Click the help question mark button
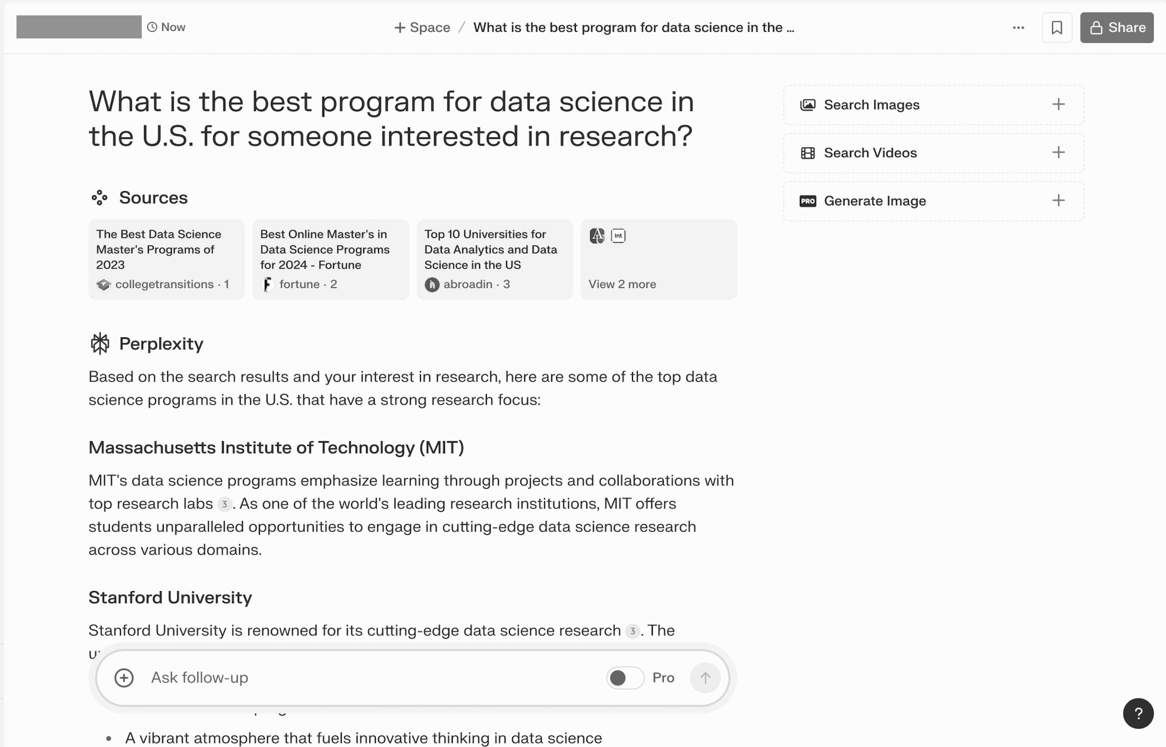Viewport: 1166px width, 747px height. click(1138, 713)
